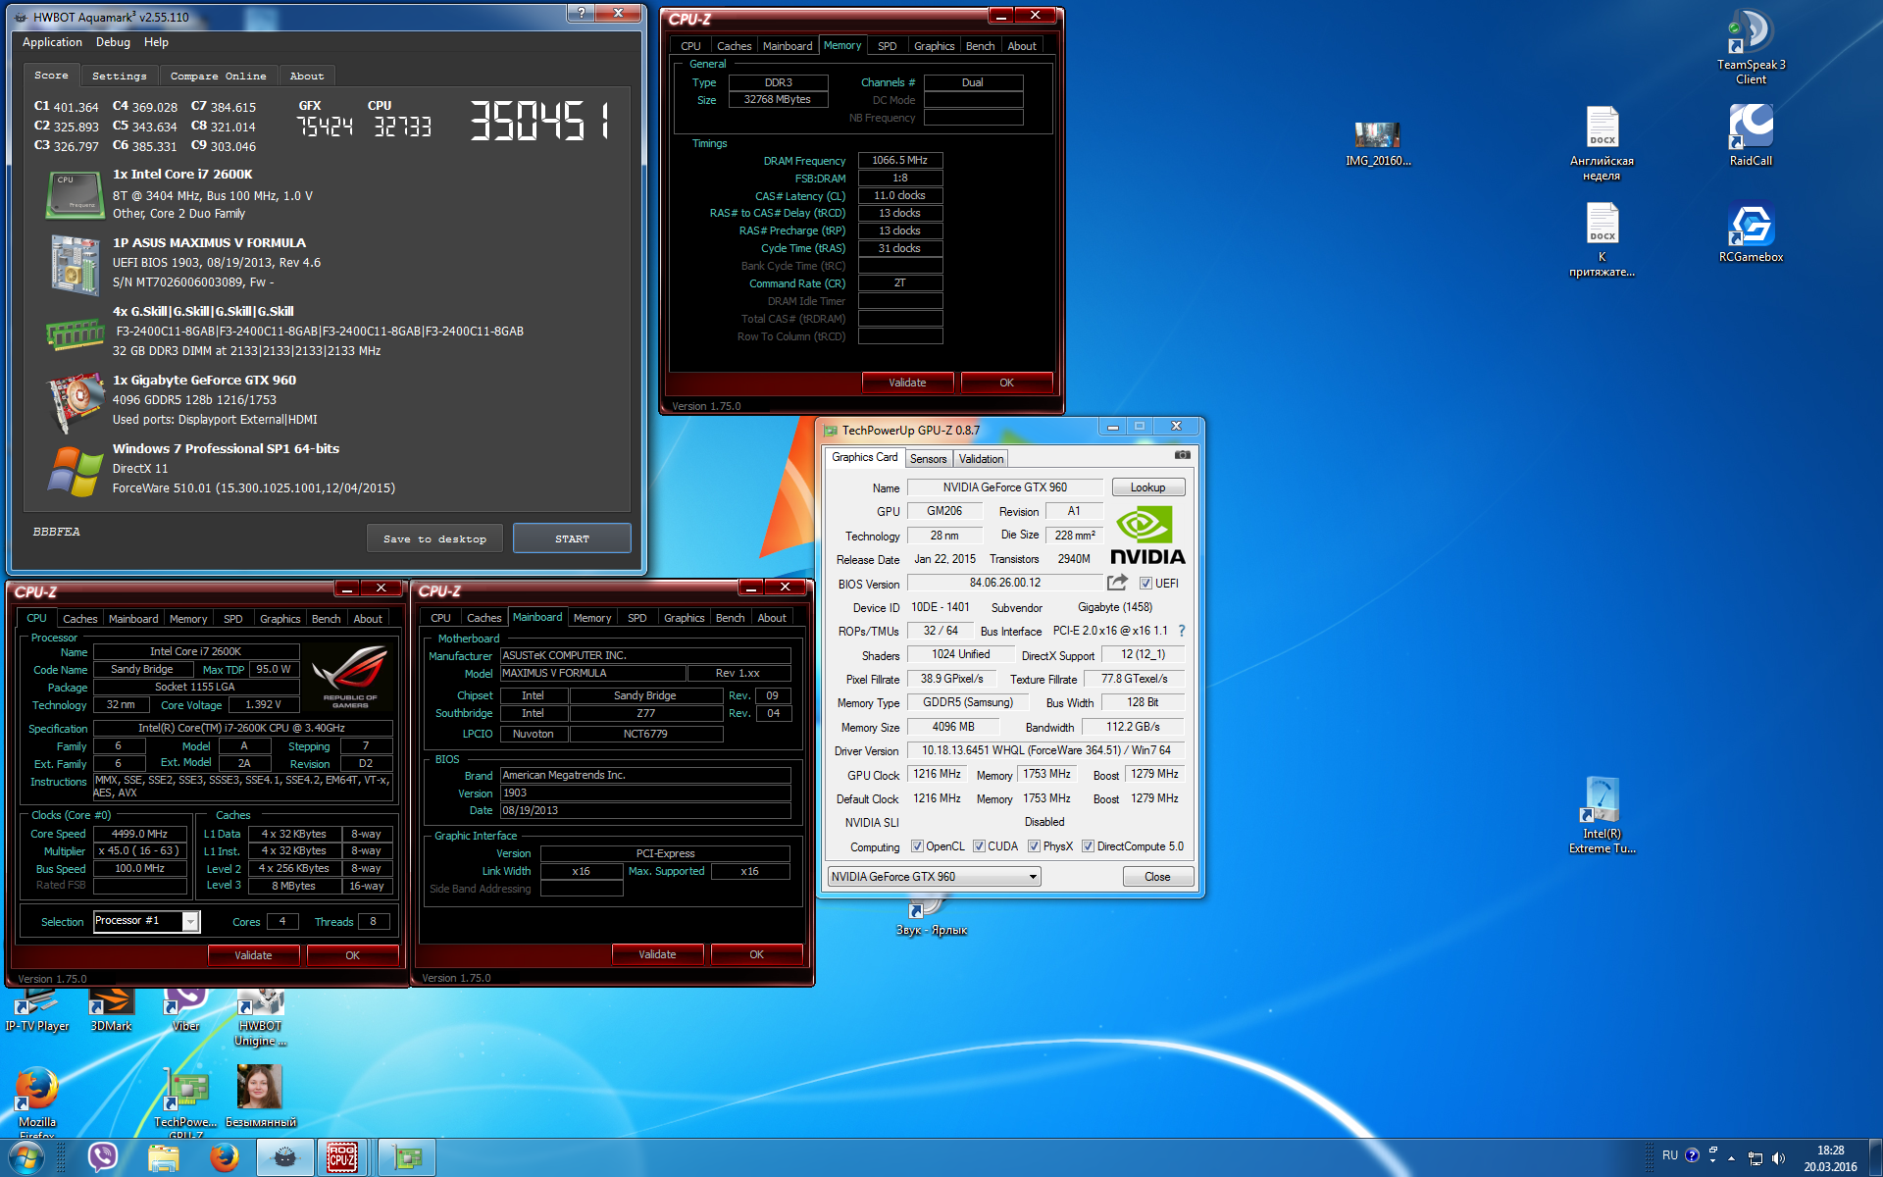Click Validate in the memory CPU-Z window
The width and height of the screenshot is (1883, 1177).
pos(907,383)
